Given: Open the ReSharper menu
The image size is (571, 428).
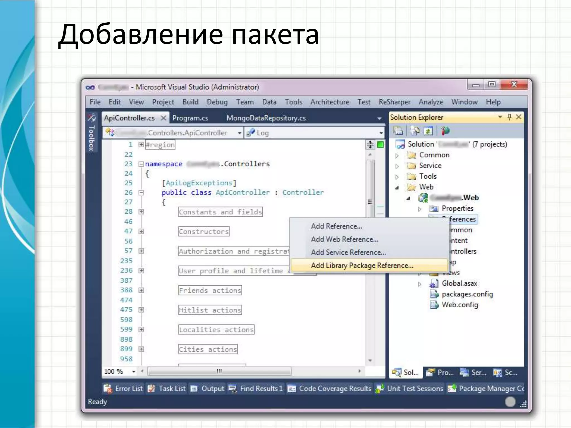Looking at the screenshot, I should (394, 102).
